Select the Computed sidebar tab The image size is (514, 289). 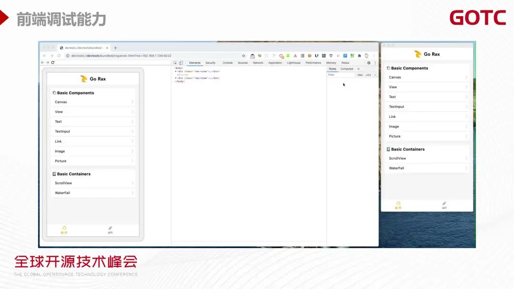point(347,69)
